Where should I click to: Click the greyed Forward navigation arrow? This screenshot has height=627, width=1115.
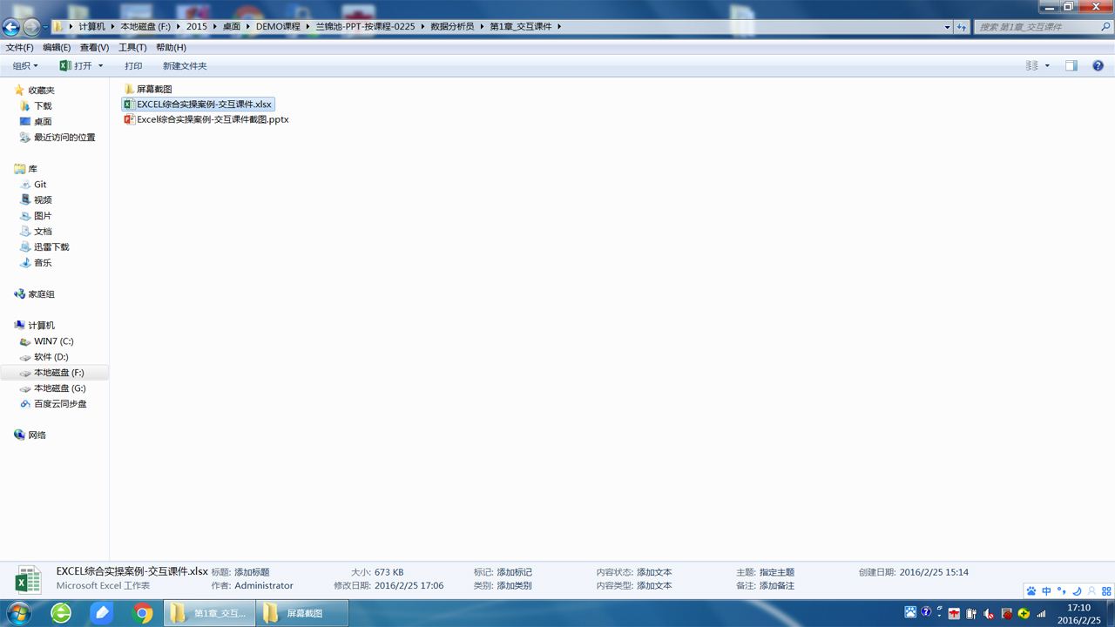pos(31,27)
